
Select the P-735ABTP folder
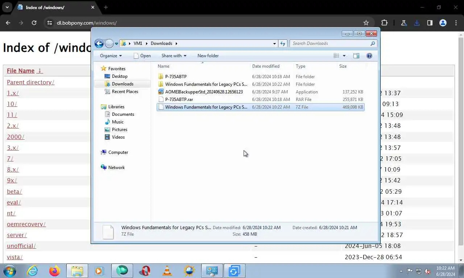260,77
